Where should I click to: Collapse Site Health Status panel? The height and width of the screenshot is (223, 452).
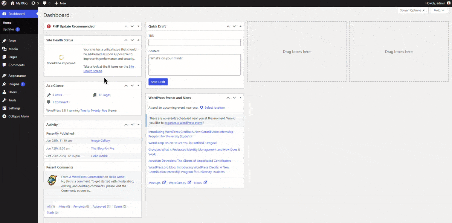[138, 40]
